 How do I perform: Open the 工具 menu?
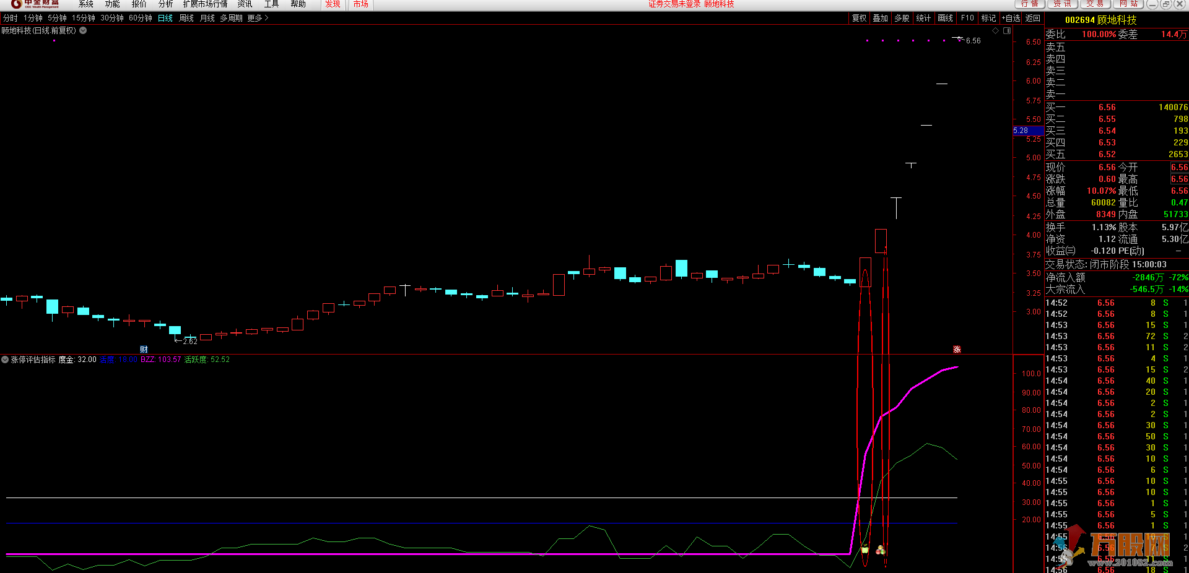click(x=271, y=4)
